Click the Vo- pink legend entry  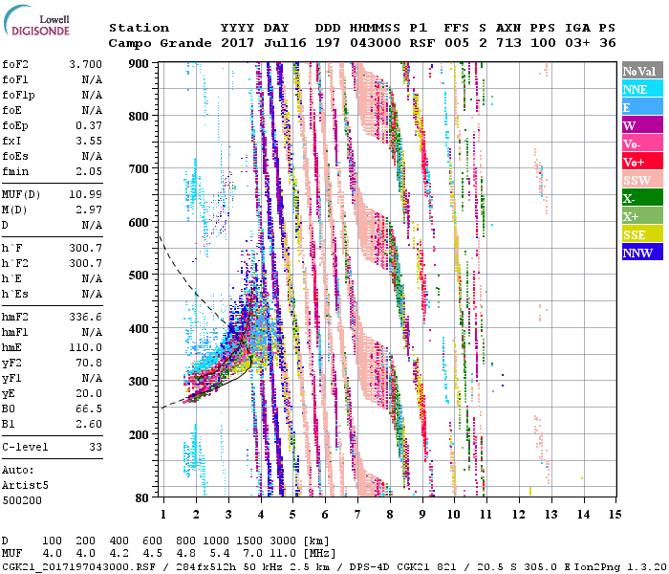coord(641,143)
